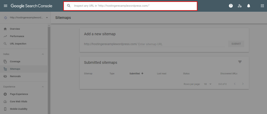Click the Page Experience plus-circle icon
Viewport: 267px width, 114px height.
[x=5, y=94]
